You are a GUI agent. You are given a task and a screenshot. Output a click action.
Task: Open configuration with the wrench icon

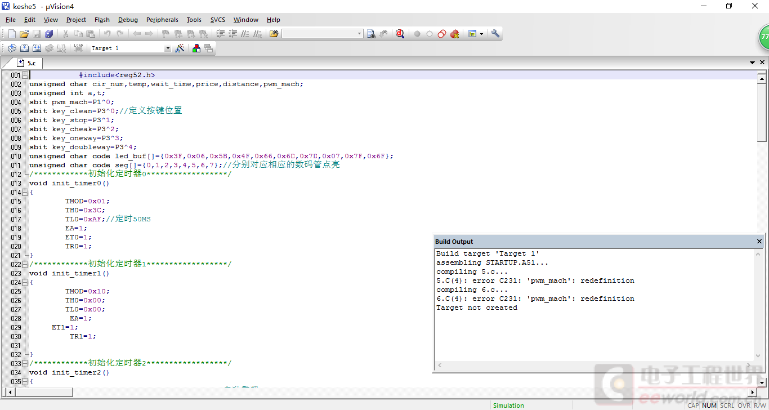click(x=495, y=34)
